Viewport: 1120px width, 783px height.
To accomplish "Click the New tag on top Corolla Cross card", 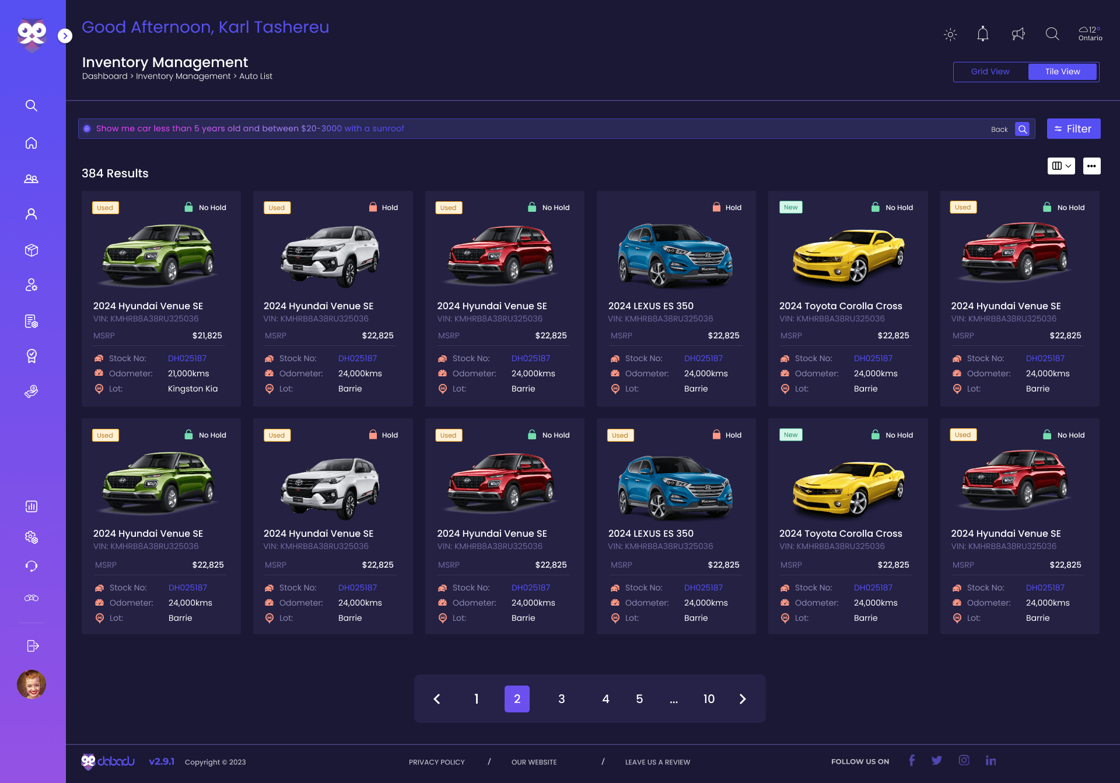I will pyautogui.click(x=791, y=207).
